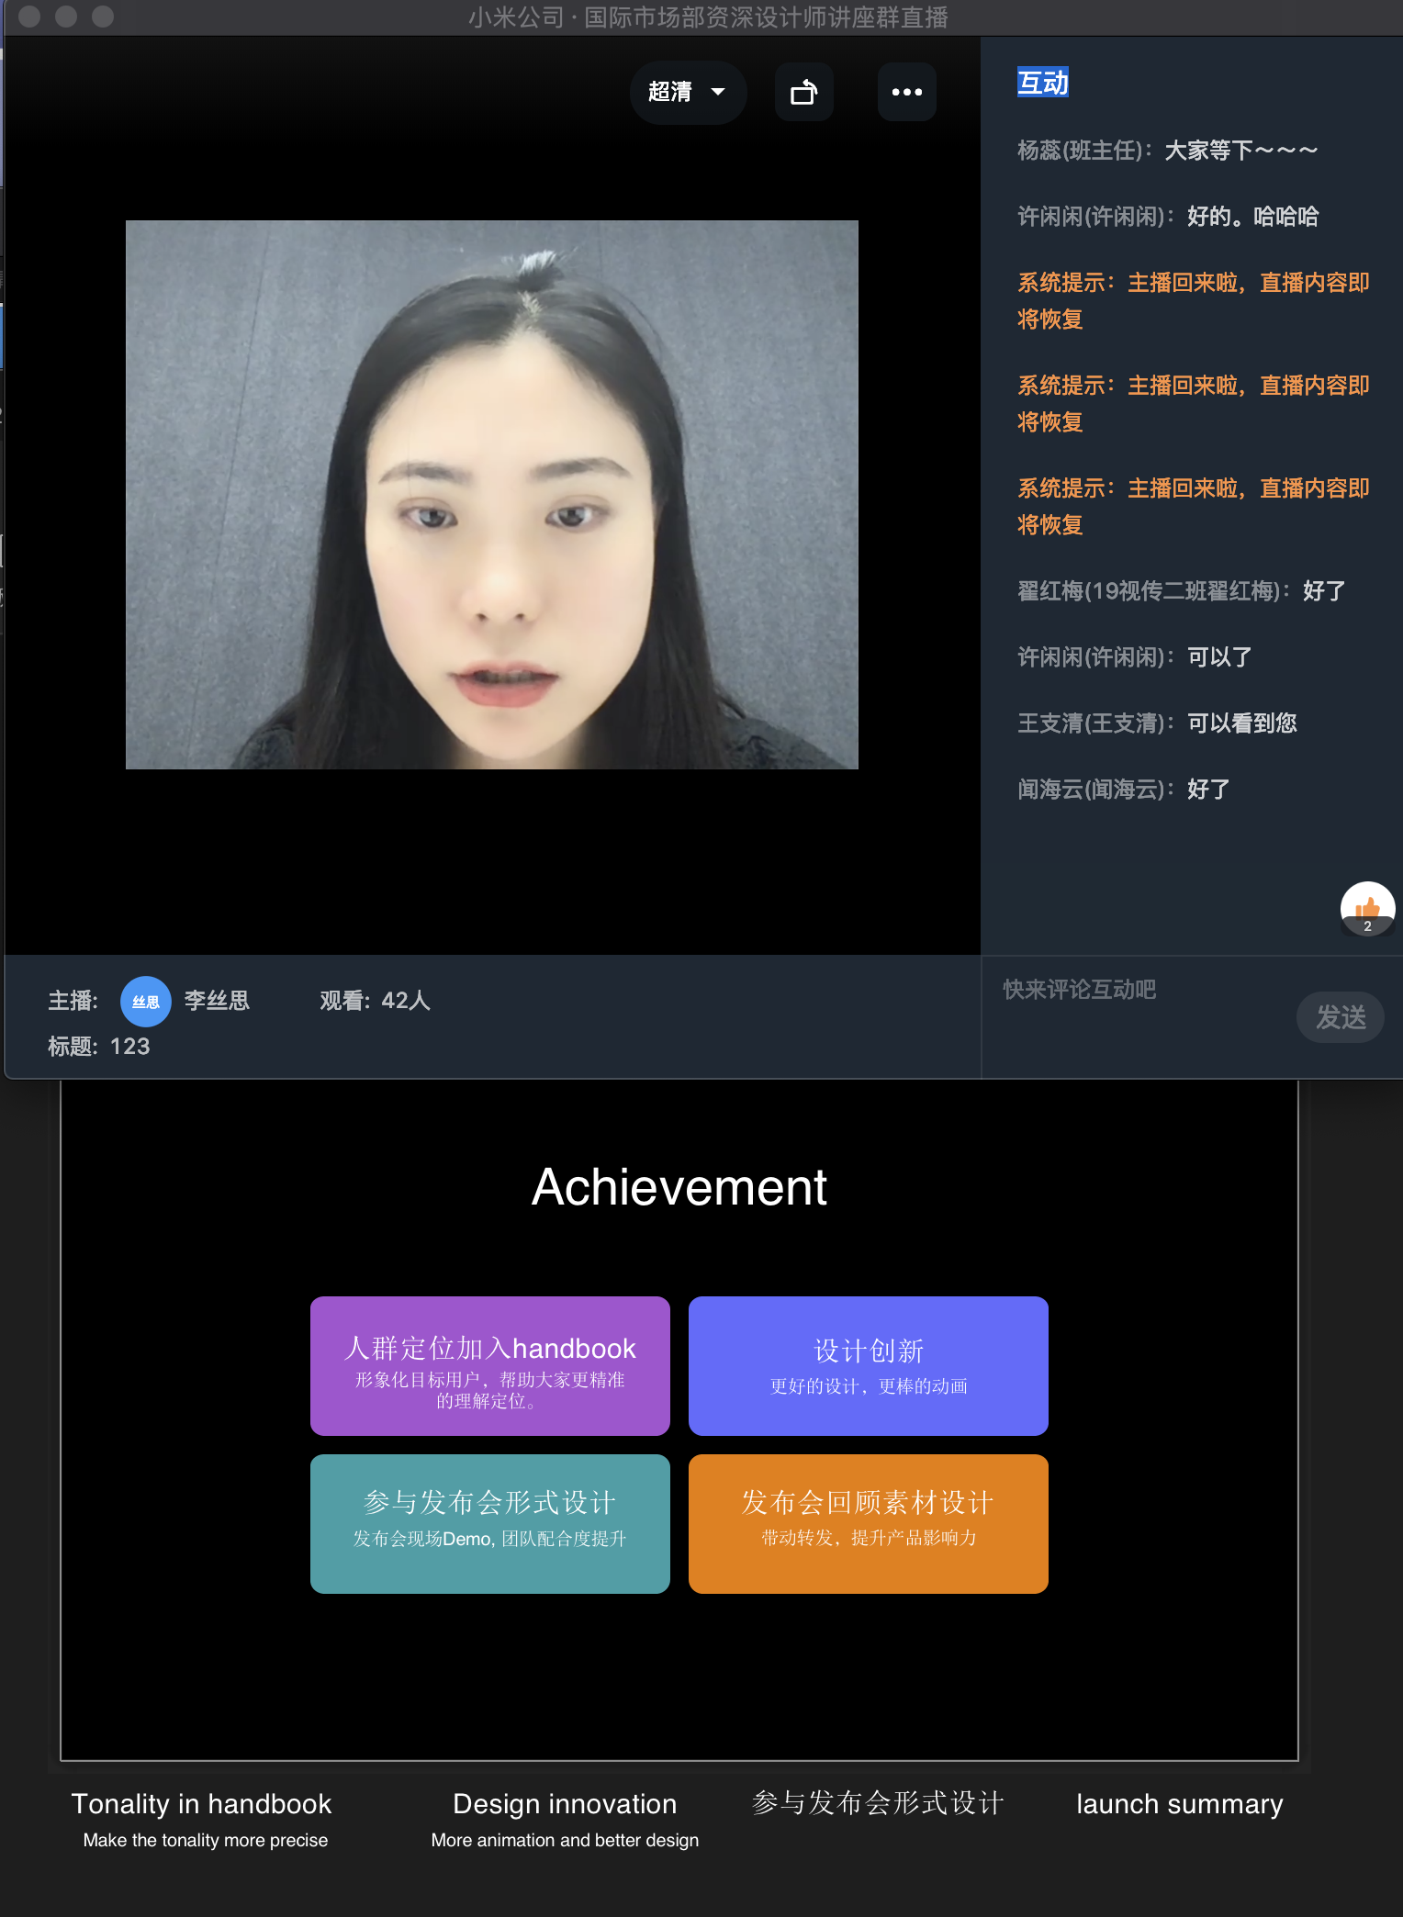Viewport: 1403px width, 1917px height.
Task: Click the Design innovation heading
Action: tap(565, 1804)
